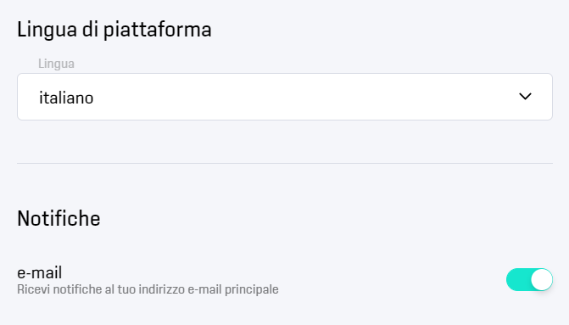The width and height of the screenshot is (569, 325).
Task: Open the Lingua language dropdown
Action: click(x=285, y=97)
